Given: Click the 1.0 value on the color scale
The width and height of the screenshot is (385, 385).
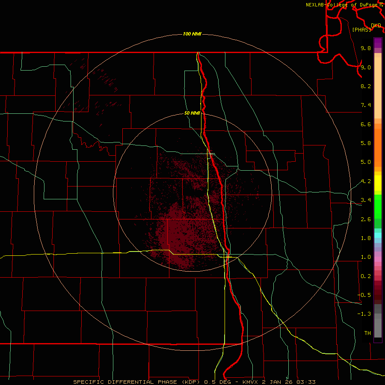Looking at the screenshot, I should click(x=366, y=257).
